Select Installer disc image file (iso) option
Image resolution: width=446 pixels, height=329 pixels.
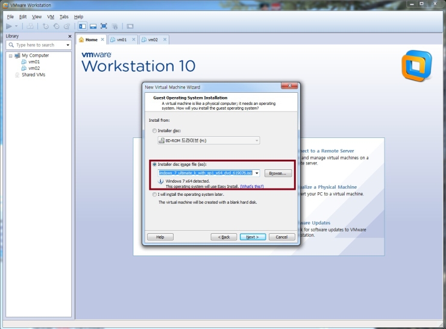tap(154, 164)
